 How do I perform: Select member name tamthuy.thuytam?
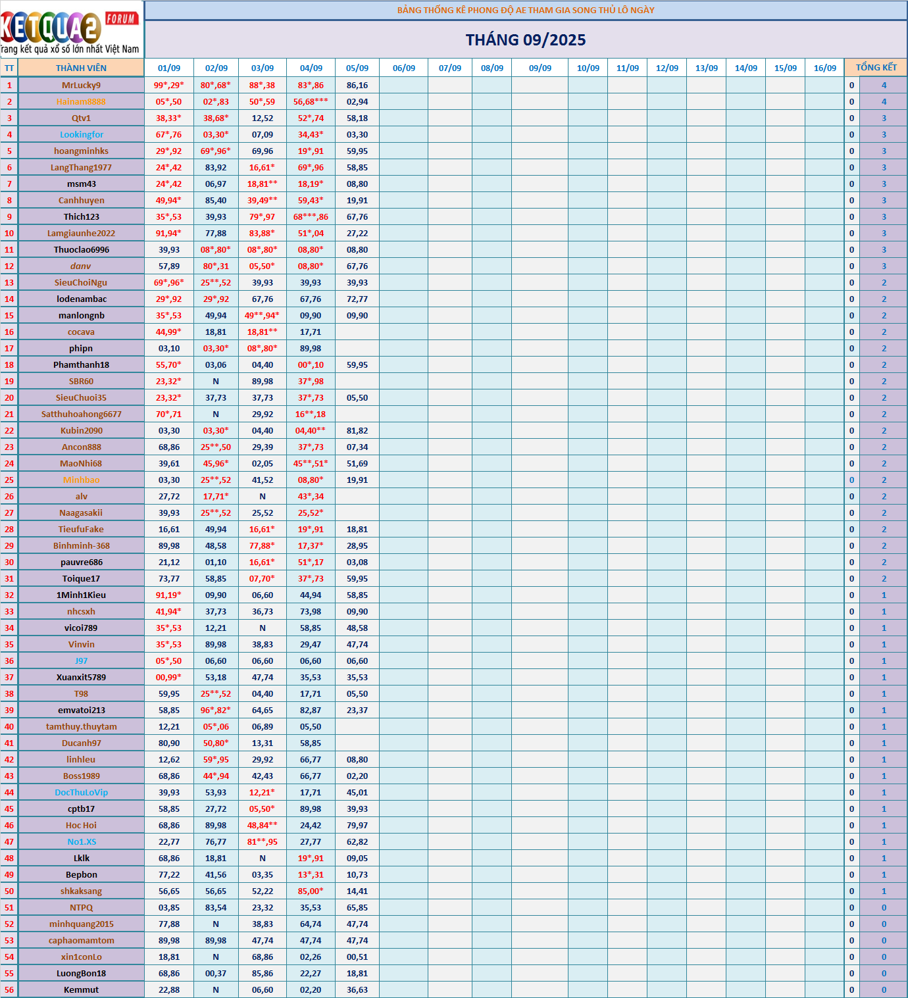81,726
